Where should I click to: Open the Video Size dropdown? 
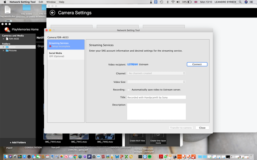(156, 82)
